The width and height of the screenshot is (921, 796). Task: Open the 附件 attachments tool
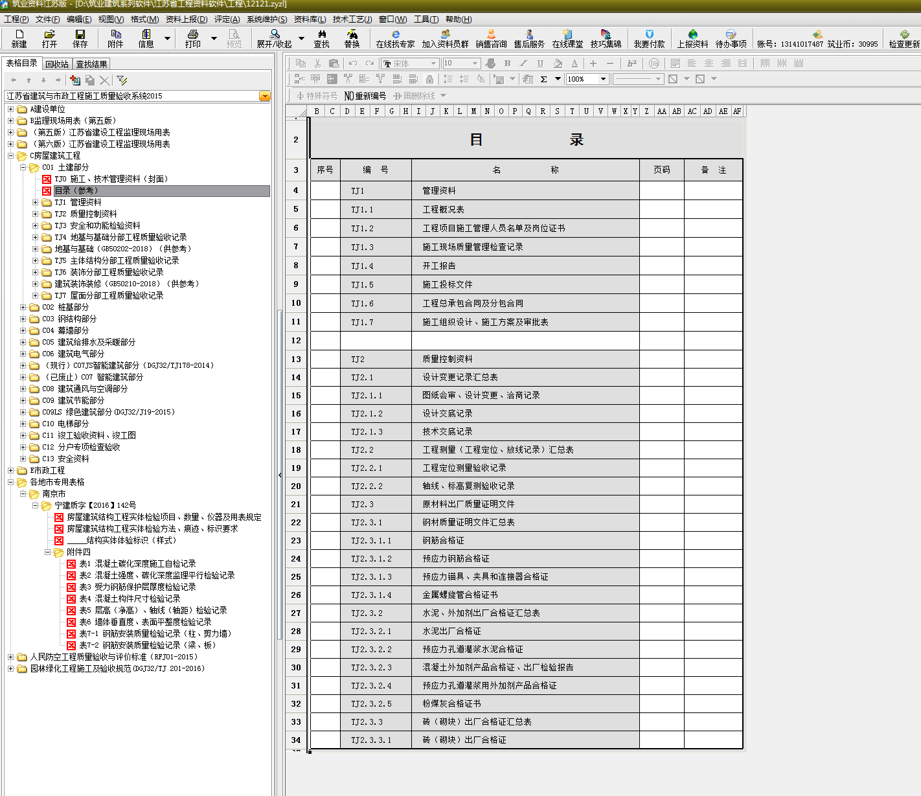(x=115, y=38)
